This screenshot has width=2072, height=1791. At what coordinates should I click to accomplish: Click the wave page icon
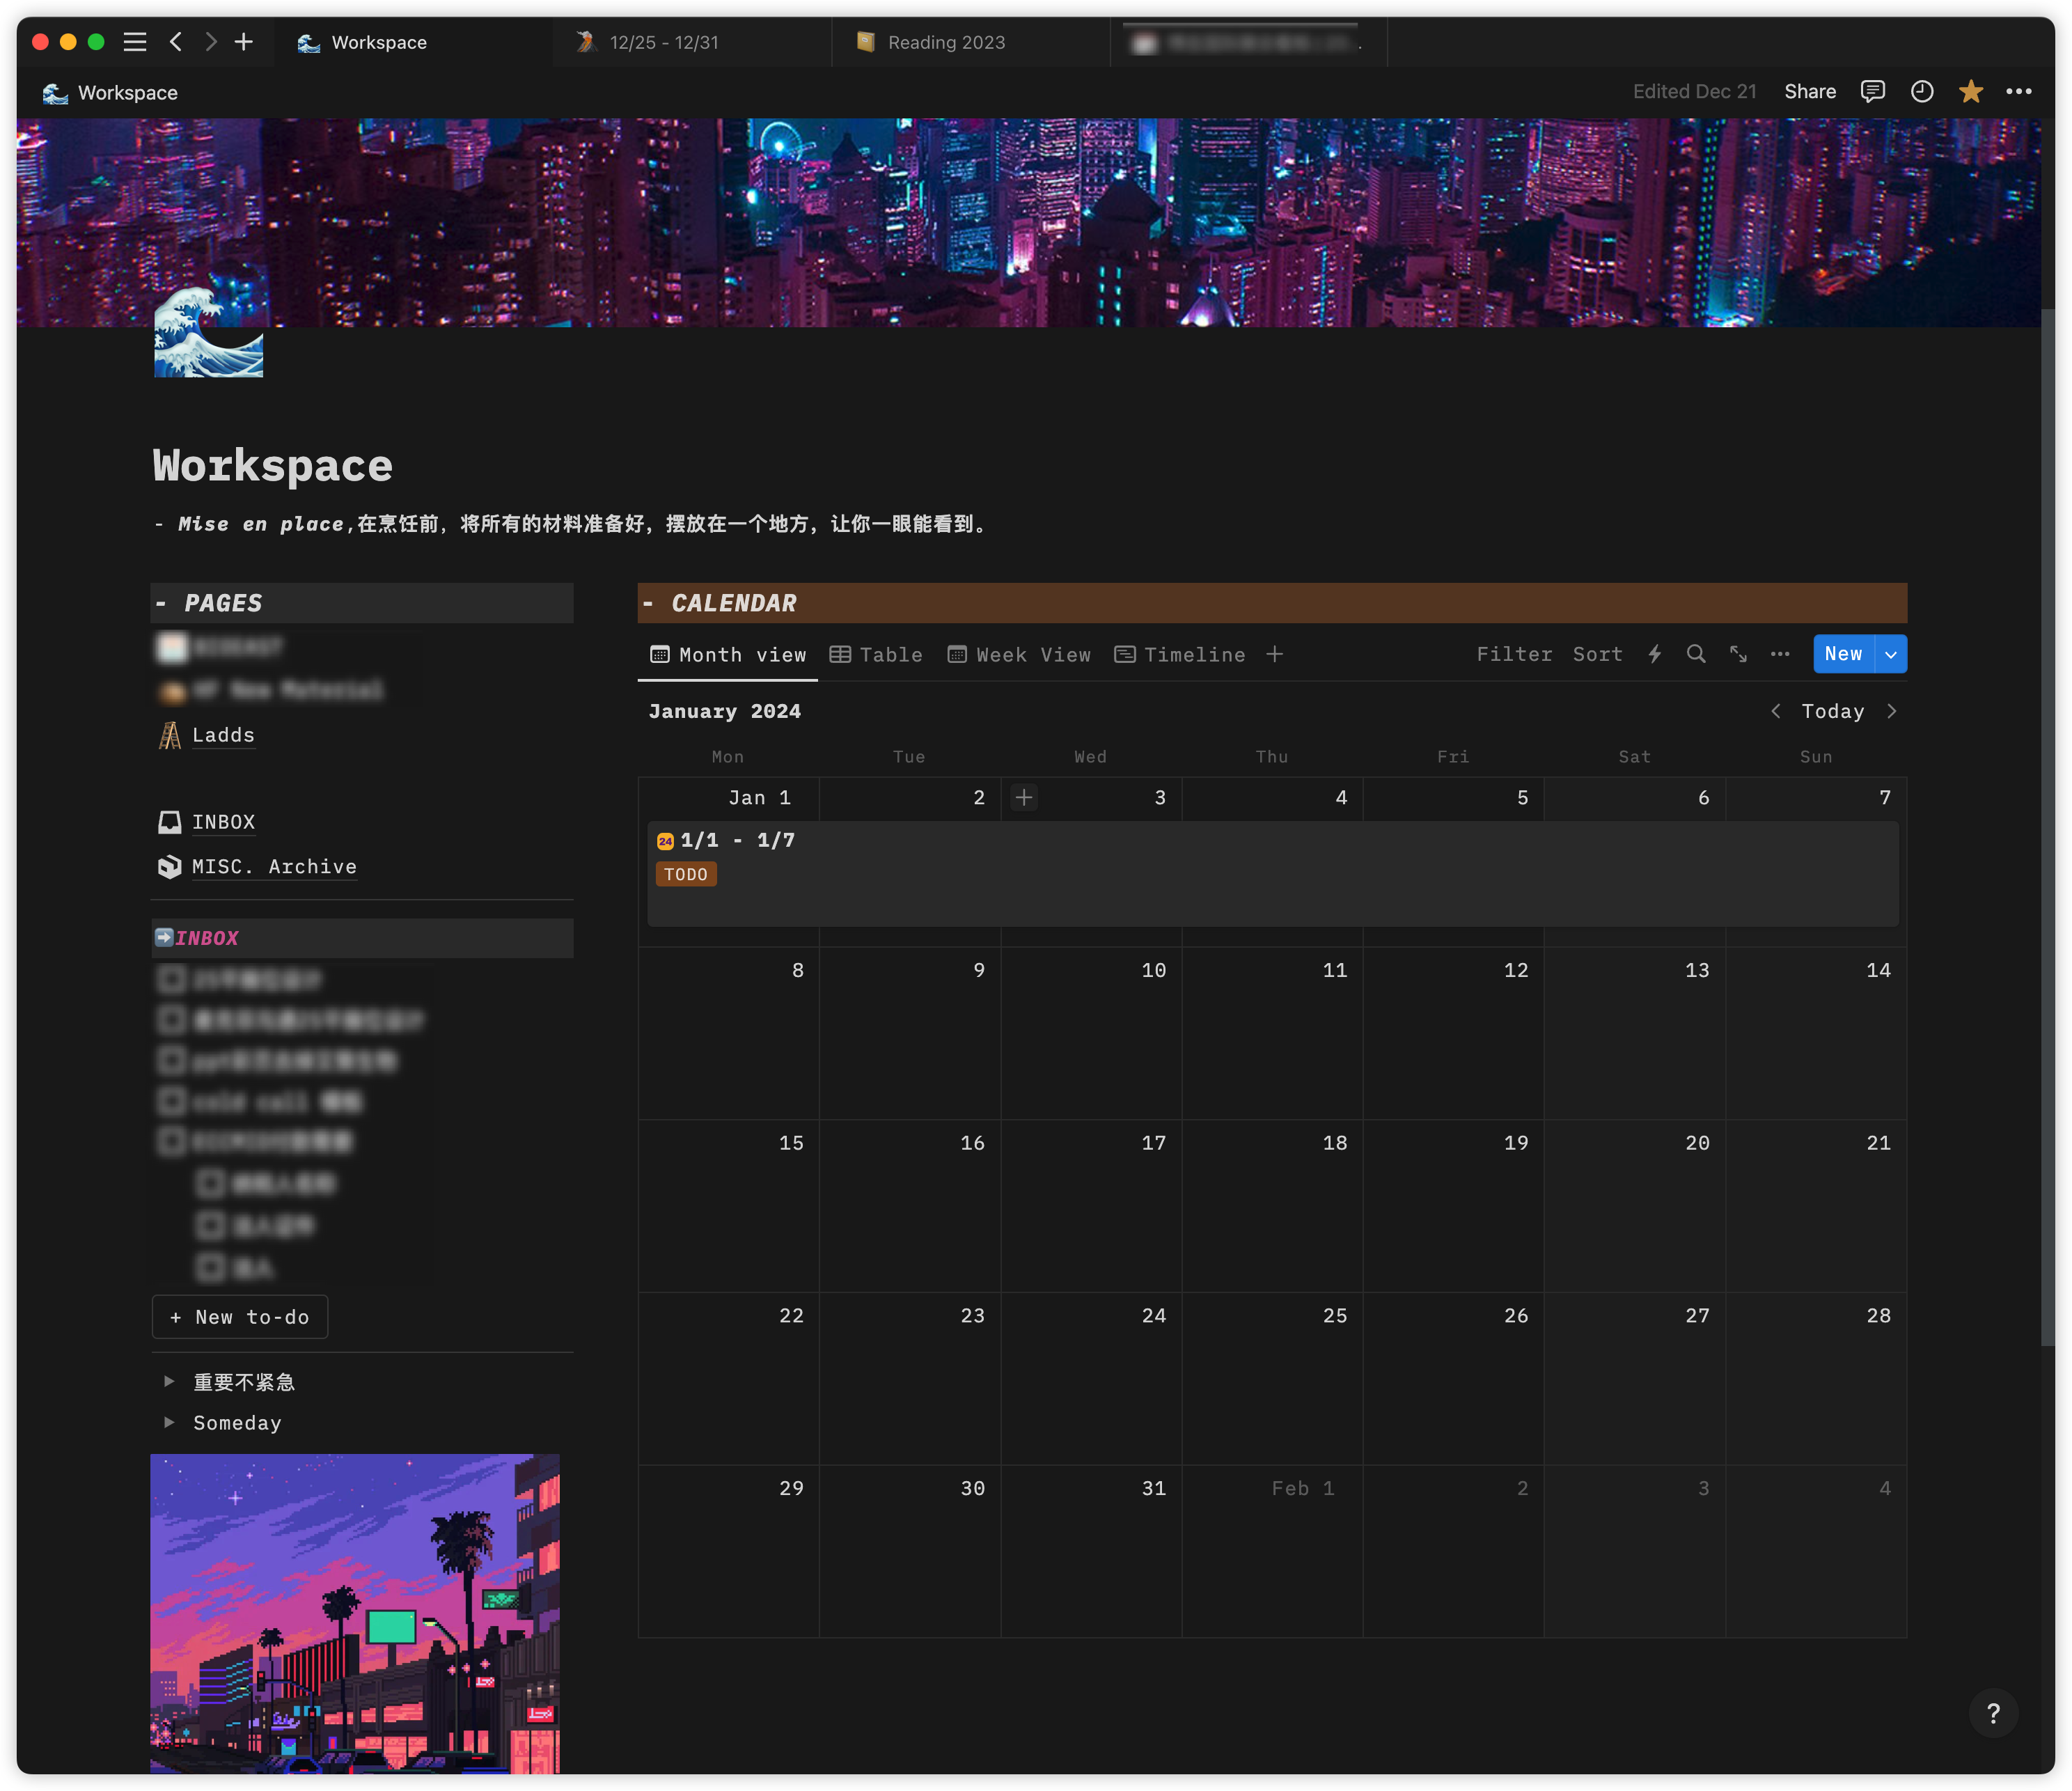click(209, 333)
